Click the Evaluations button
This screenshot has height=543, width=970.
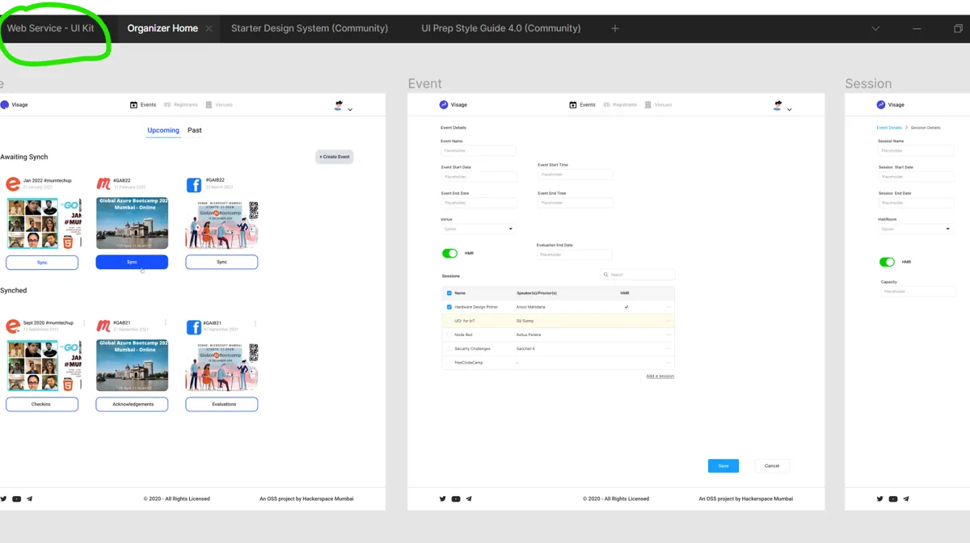221,404
